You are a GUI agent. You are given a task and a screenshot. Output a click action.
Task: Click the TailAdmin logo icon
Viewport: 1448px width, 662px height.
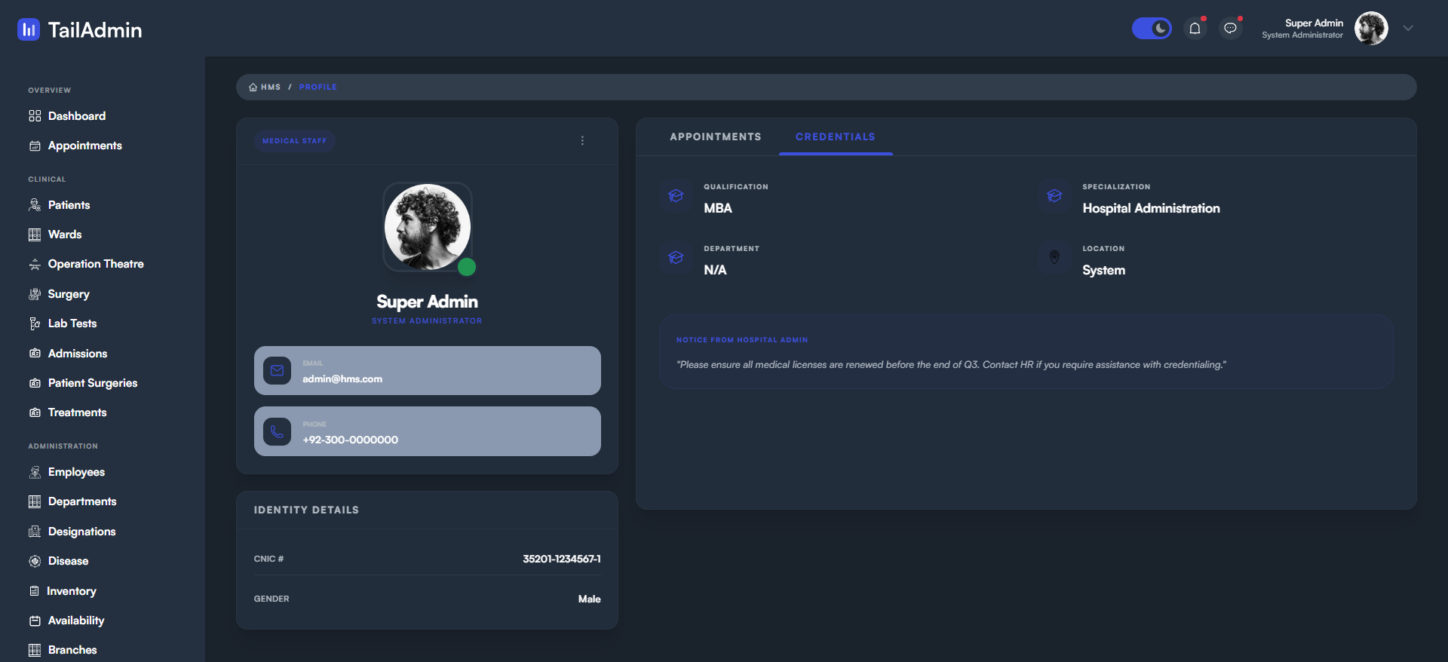coord(29,29)
